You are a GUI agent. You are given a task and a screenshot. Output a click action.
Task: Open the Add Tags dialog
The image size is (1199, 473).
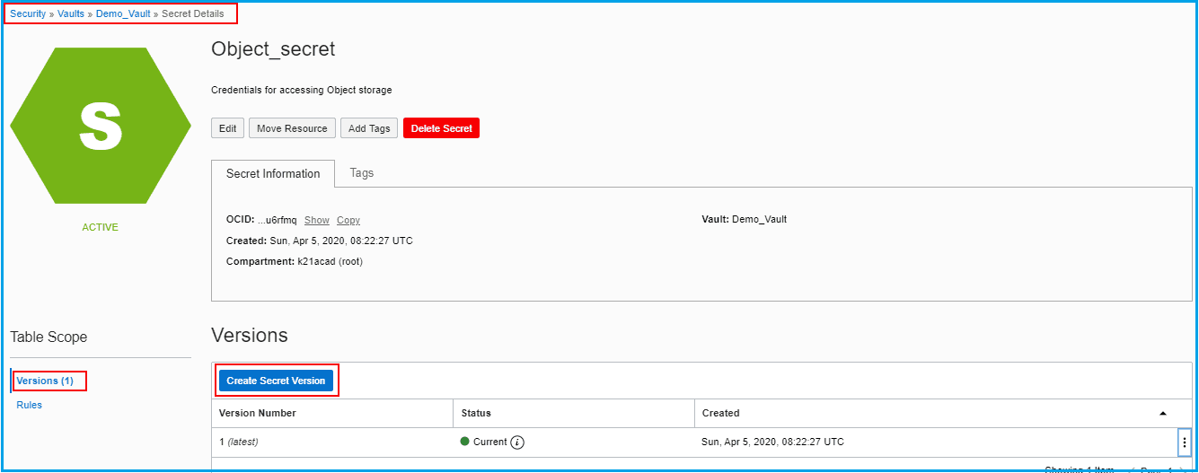[369, 128]
